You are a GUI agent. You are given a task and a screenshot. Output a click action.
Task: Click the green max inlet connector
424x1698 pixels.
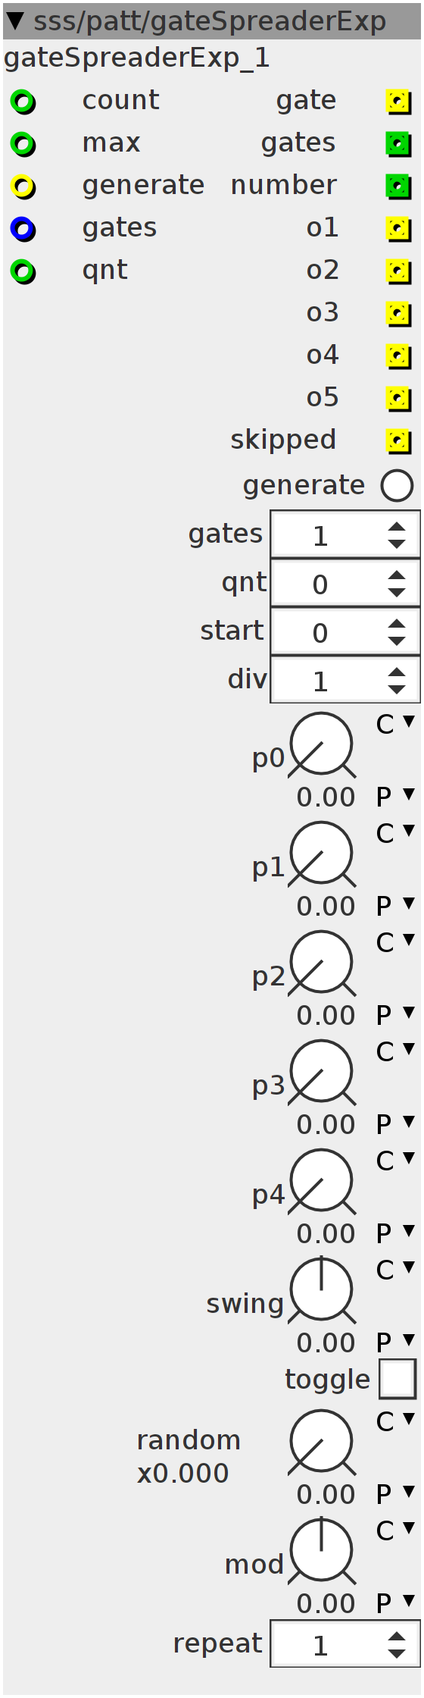click(x=23, y=143)
